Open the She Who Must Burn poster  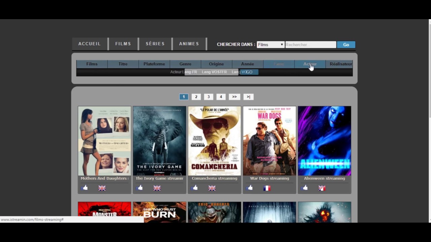[x=160, y=212]
